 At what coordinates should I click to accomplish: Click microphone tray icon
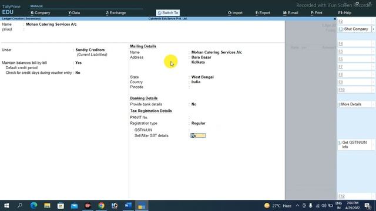point(311,206)
